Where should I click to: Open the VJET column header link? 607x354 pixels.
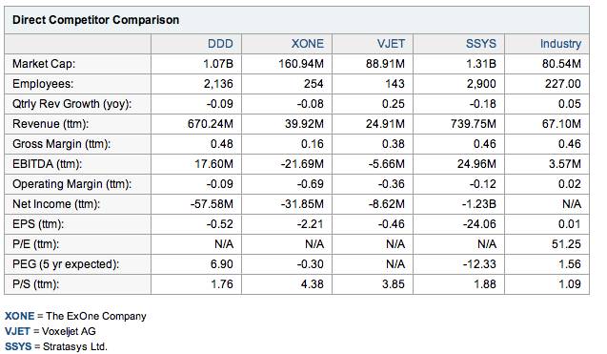(x=391, y=44)
